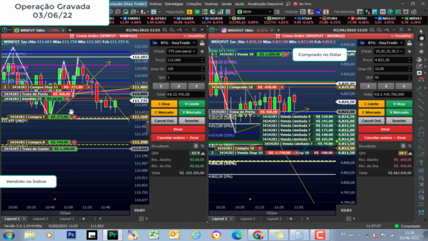The height and width of the screenshot is (241, 428).
Task: Open the Notícias menu
Action: pyautogui.click(x=155, y=4)
